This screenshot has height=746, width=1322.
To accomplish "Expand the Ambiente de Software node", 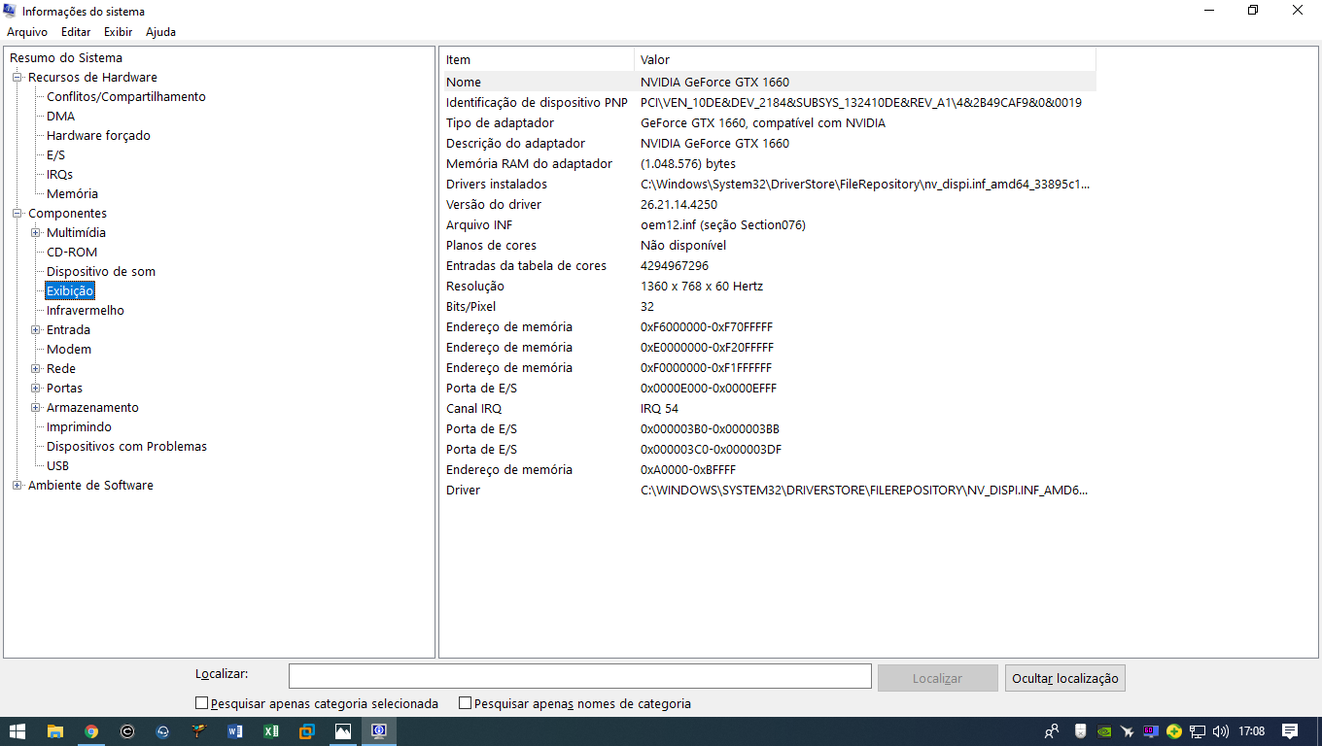I will [17, 485].
